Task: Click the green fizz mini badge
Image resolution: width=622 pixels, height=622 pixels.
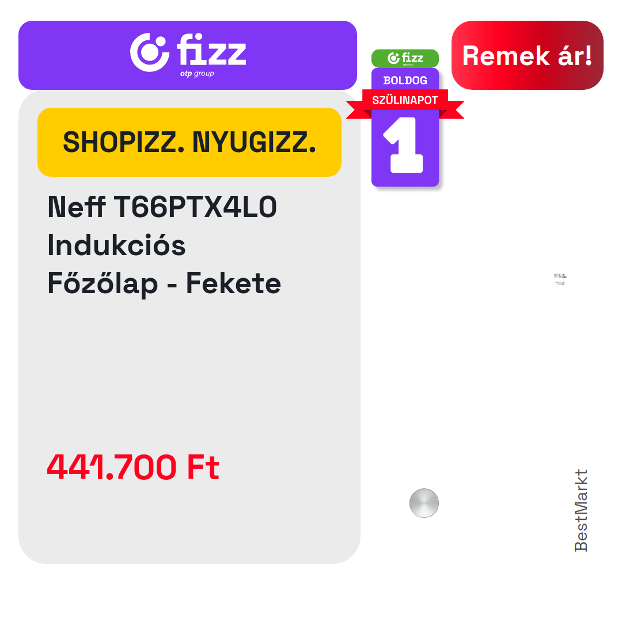Action: pyautogui.click(x=405, y=58)
